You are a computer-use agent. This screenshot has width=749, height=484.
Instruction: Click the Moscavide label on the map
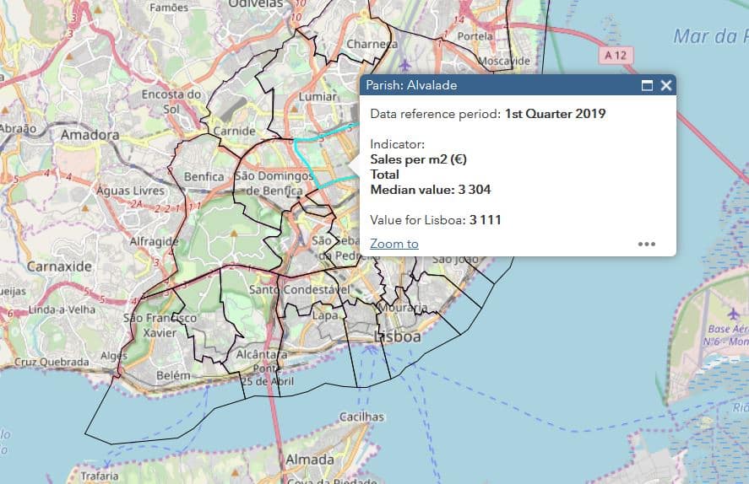click(504, 62)
